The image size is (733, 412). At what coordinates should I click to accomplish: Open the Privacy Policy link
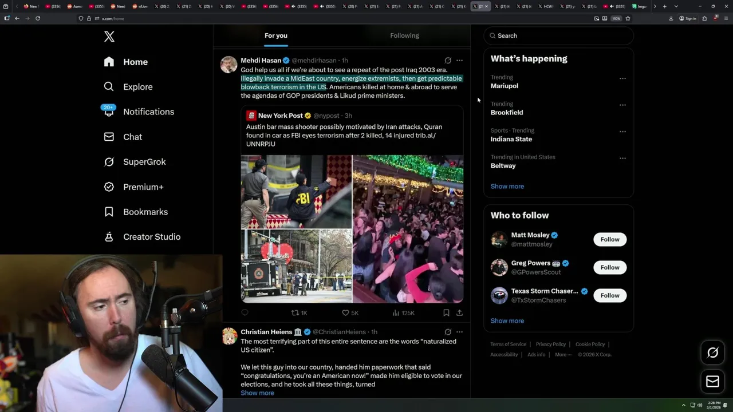(x=551, y=344)
